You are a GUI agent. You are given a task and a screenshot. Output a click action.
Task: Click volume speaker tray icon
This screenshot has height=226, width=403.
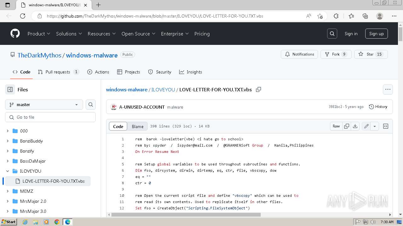373,222
